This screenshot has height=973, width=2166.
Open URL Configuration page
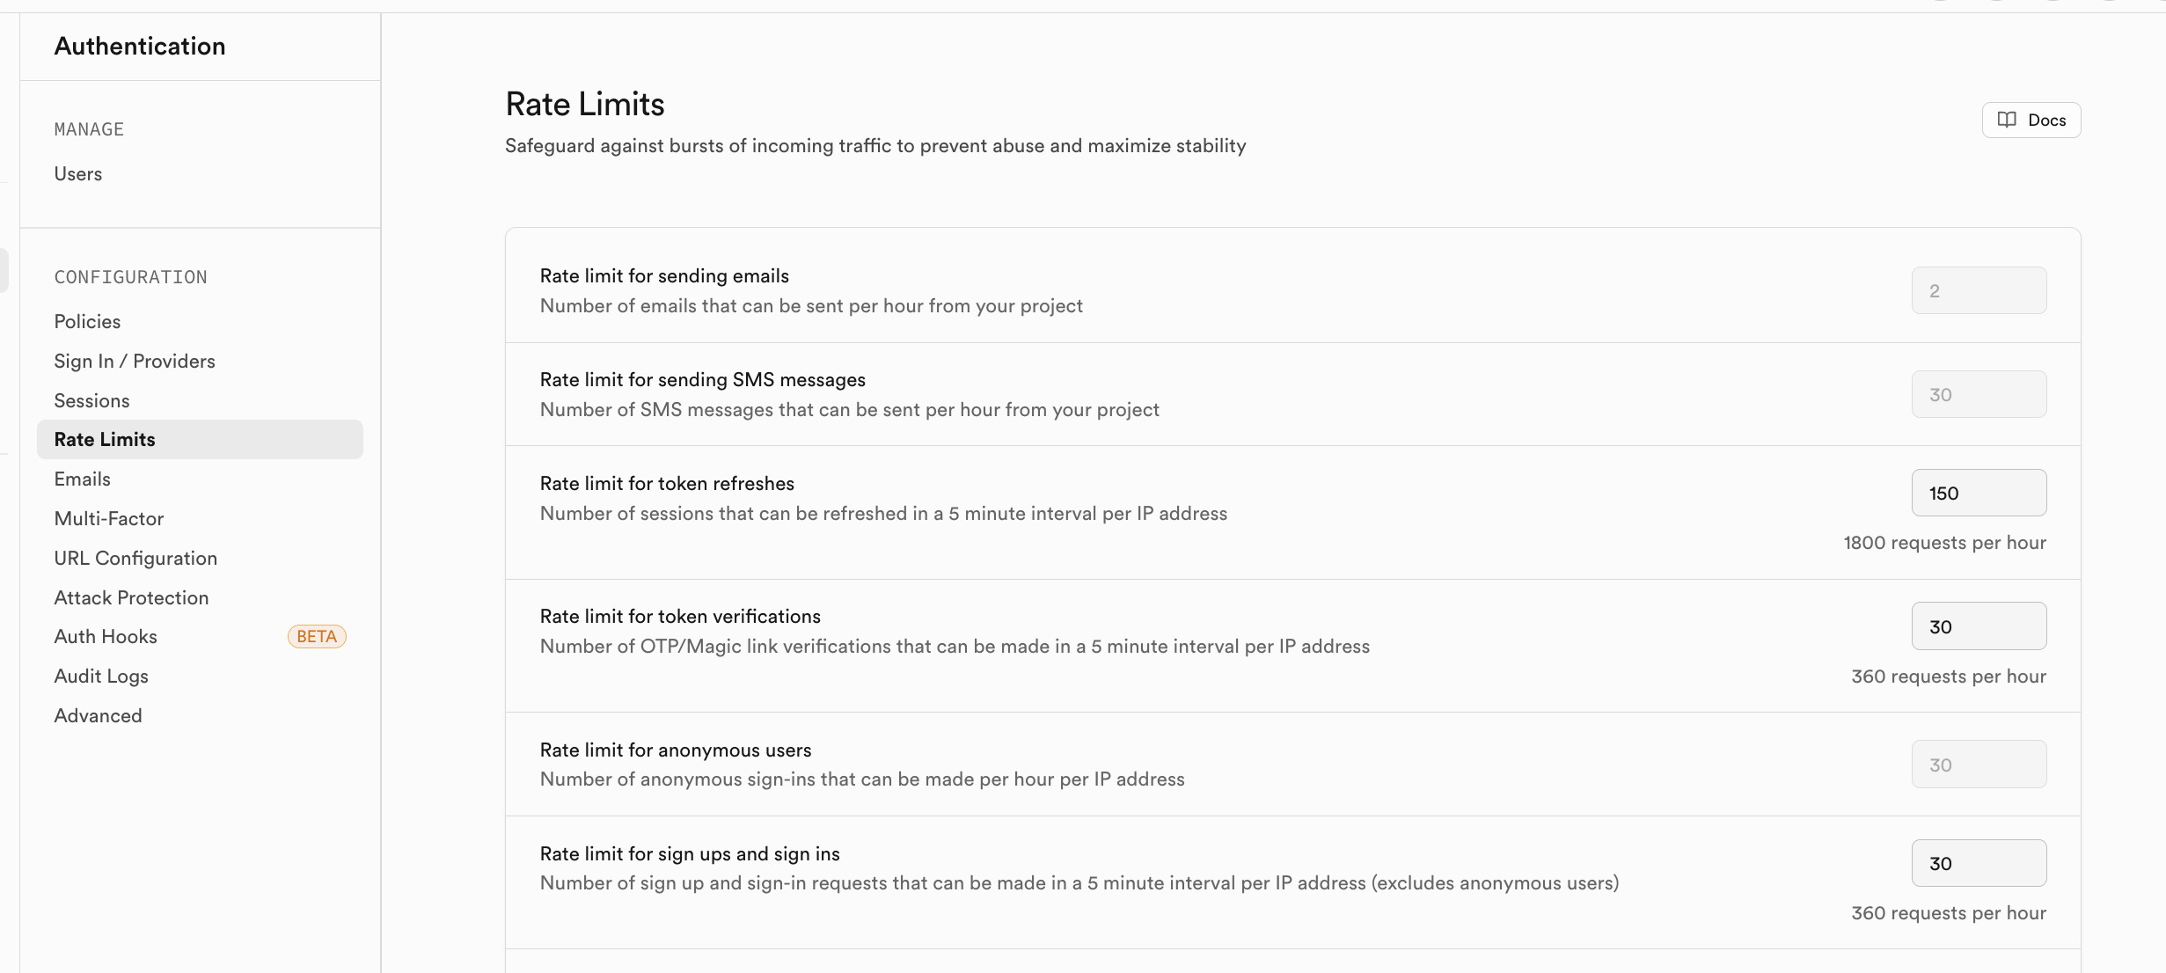coord(135,559)
